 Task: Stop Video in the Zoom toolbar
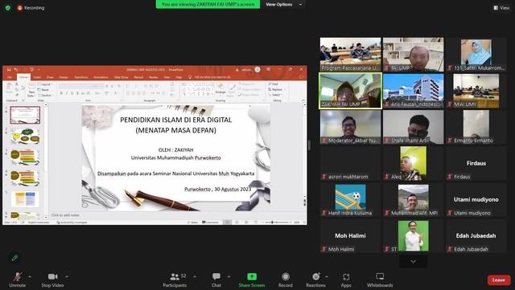coord(52,280)
